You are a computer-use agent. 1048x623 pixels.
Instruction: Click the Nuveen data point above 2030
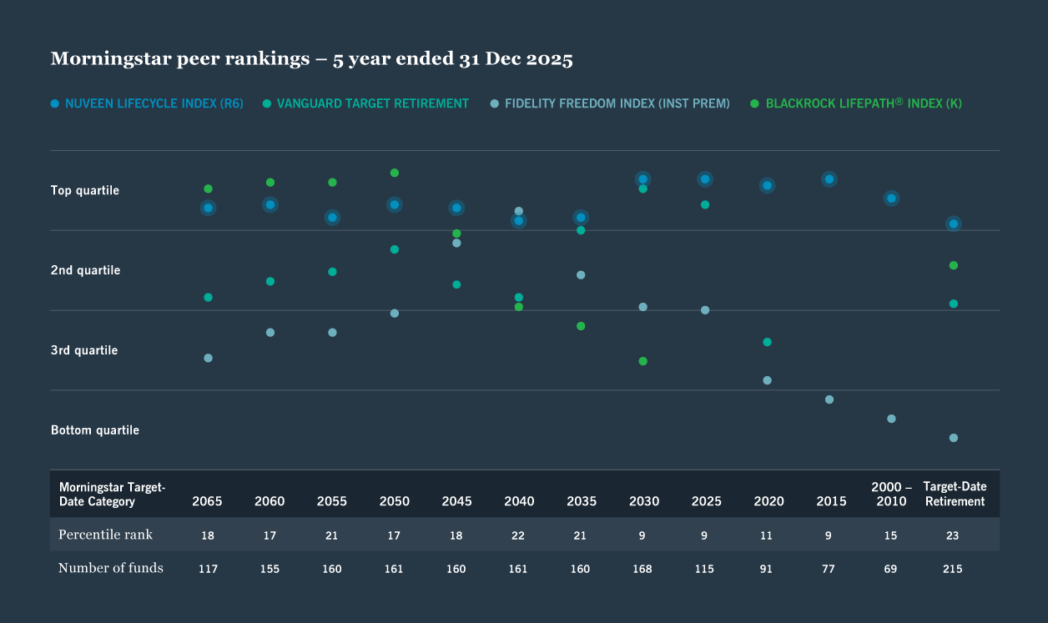642,178
